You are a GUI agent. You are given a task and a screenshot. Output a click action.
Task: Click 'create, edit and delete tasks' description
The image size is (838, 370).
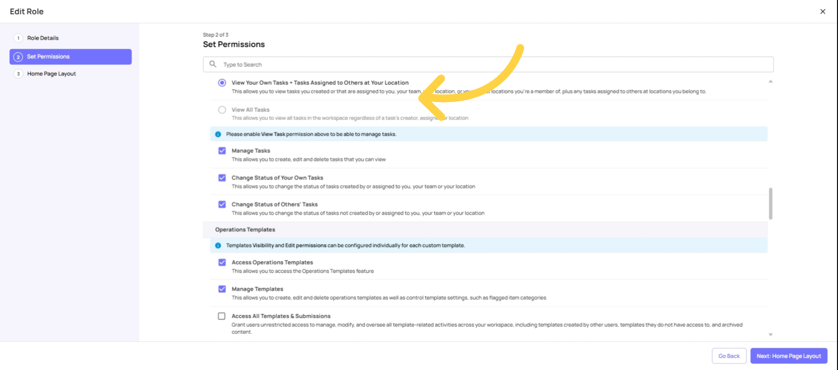coord(309,160)
